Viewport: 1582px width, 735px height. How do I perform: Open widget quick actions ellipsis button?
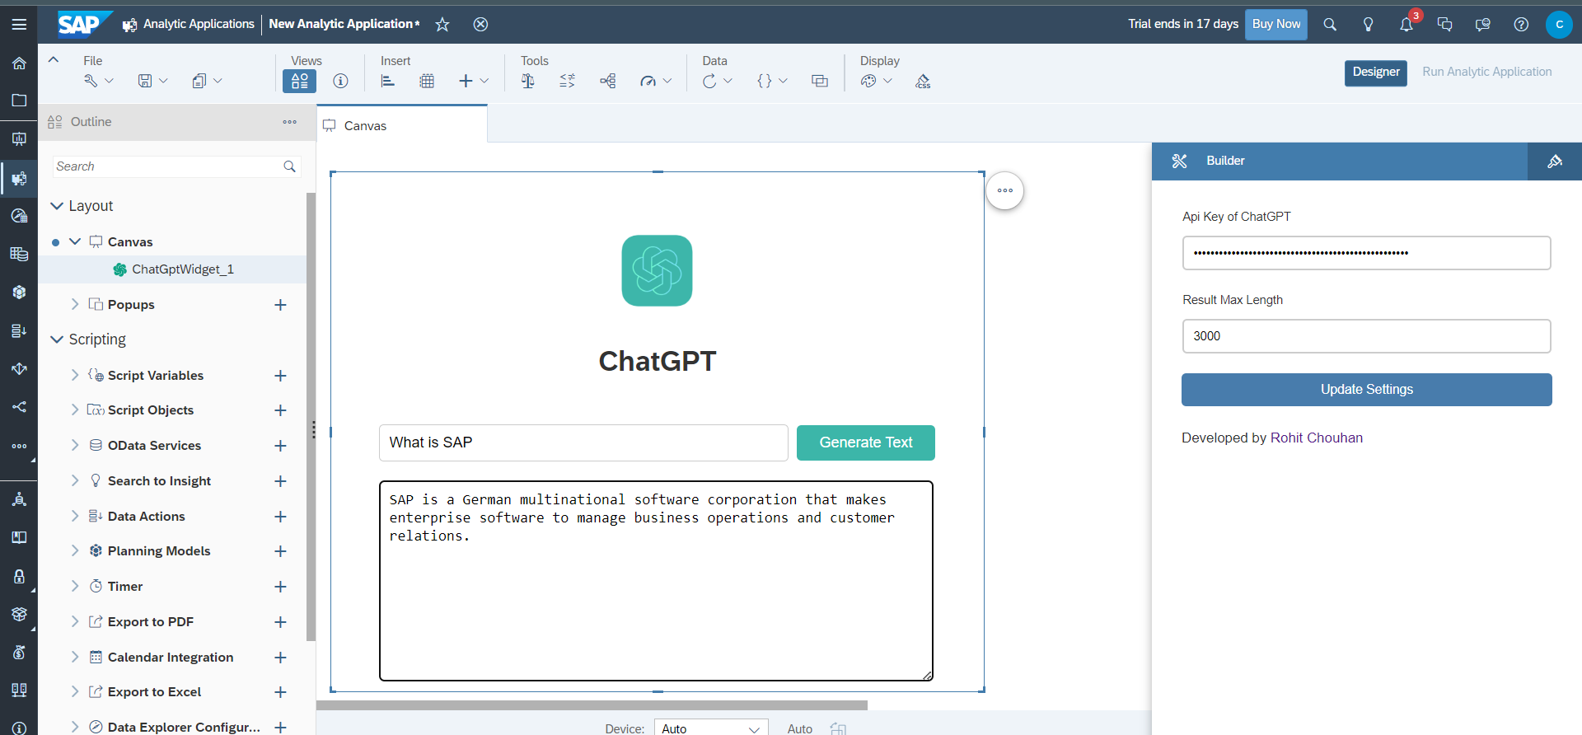coord(1005,190)
